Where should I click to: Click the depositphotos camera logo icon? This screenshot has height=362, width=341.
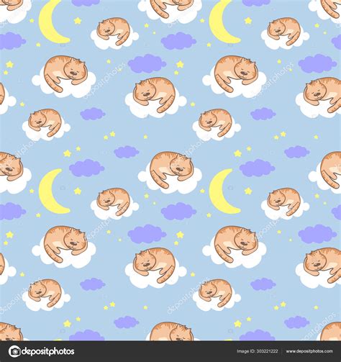(x=14, y=351)
